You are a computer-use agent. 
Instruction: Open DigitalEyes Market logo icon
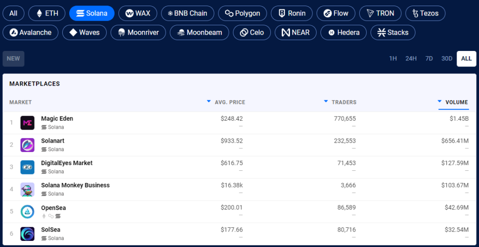[28, 167]
